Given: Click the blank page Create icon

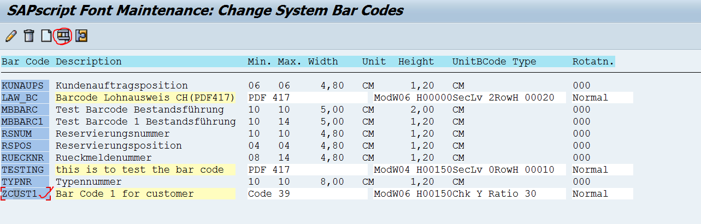Looking at the screenshot, I should coord(46,36).
